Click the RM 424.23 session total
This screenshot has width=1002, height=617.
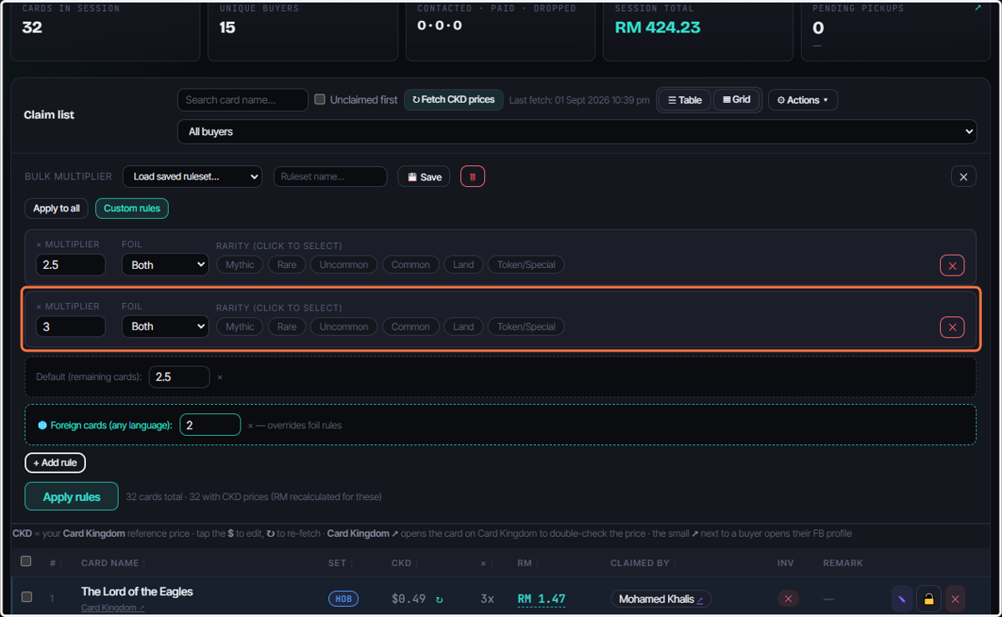click(657, 28)
